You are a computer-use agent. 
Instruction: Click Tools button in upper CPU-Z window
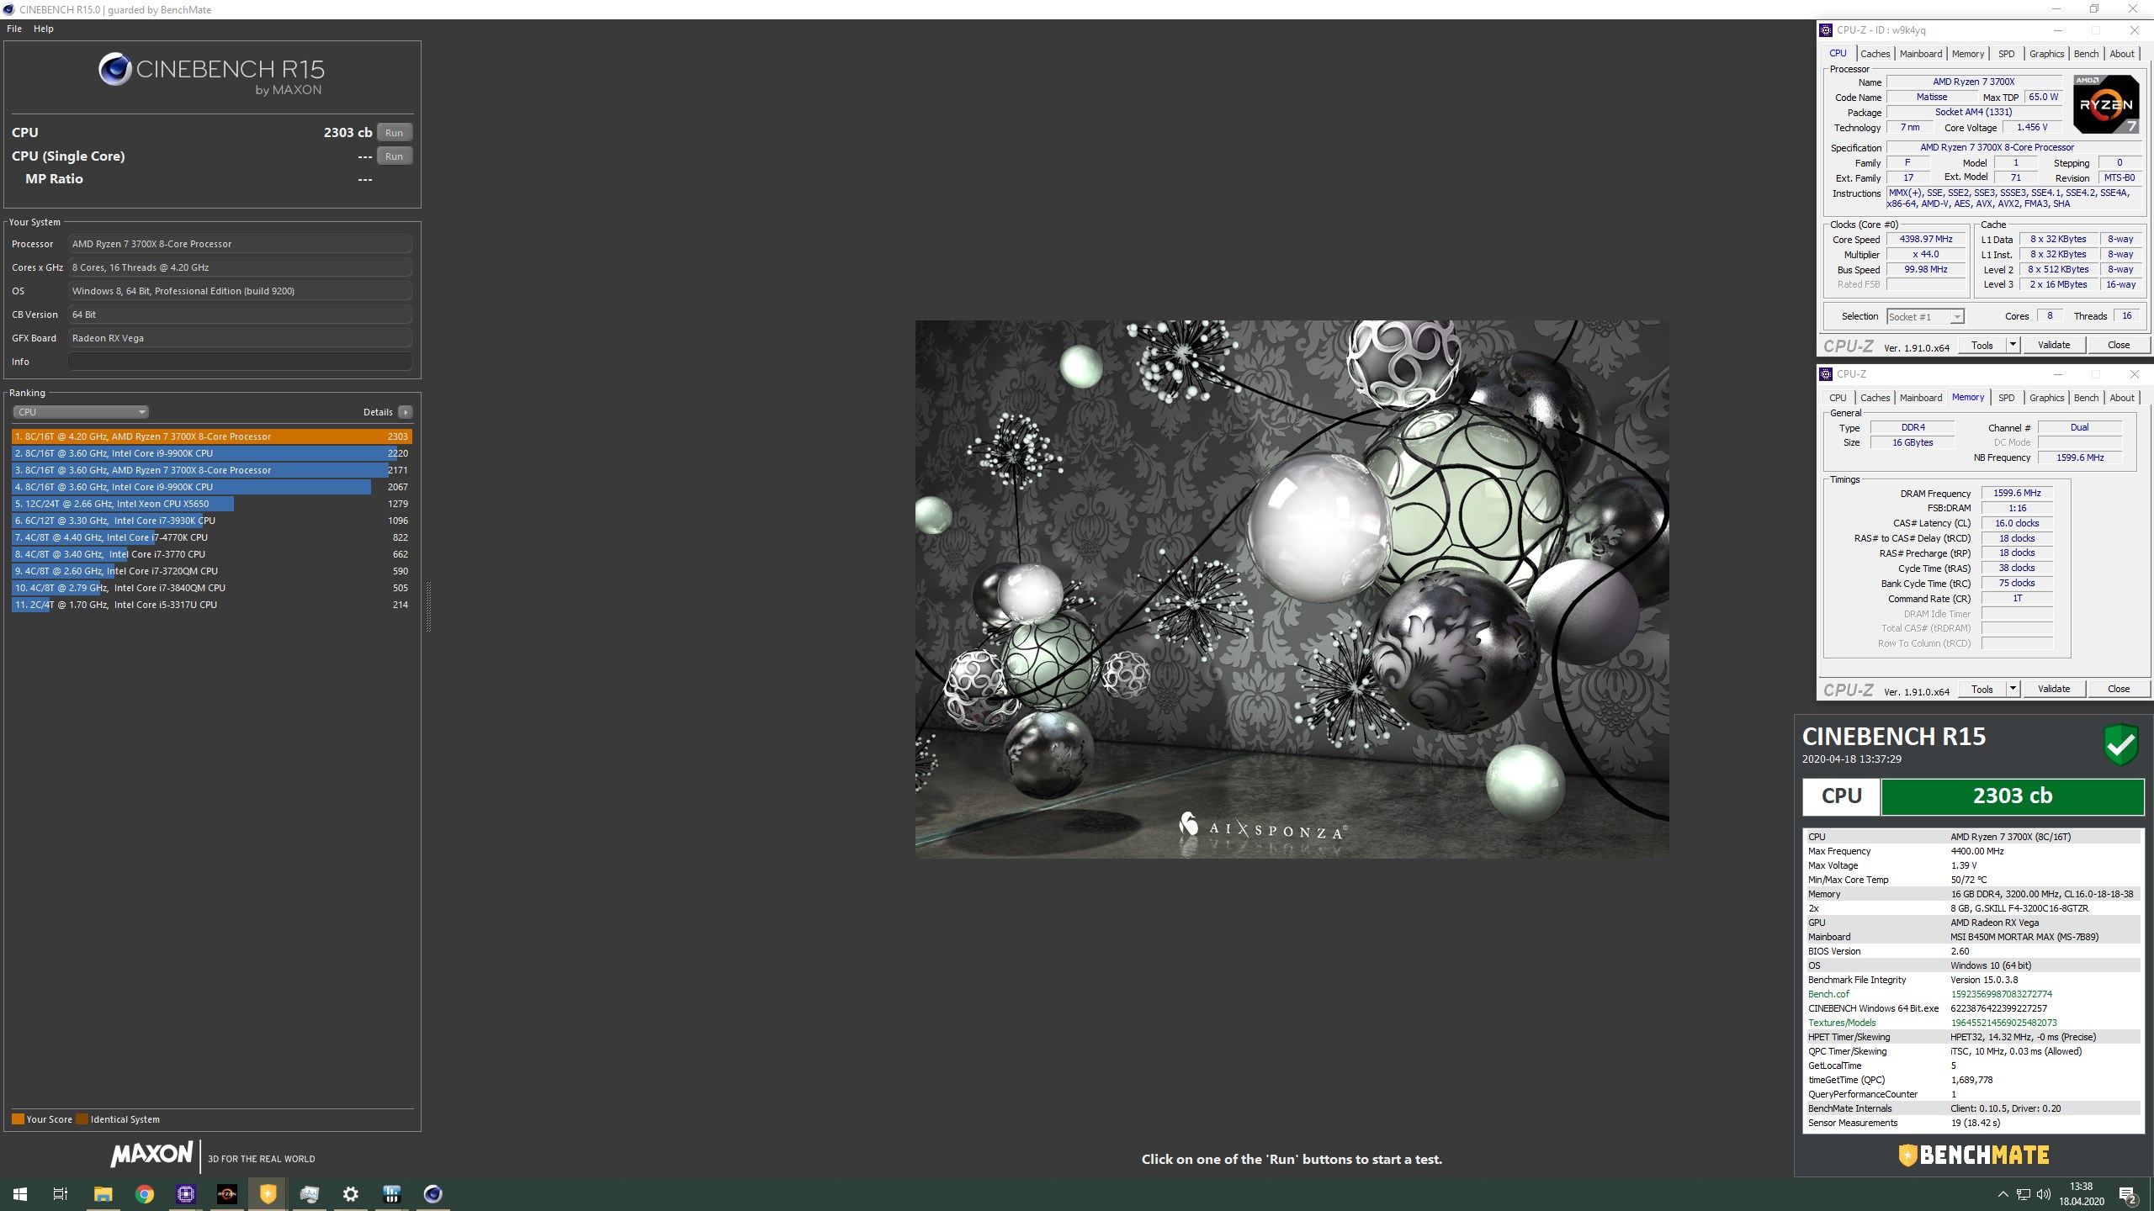pos(1982,345)
